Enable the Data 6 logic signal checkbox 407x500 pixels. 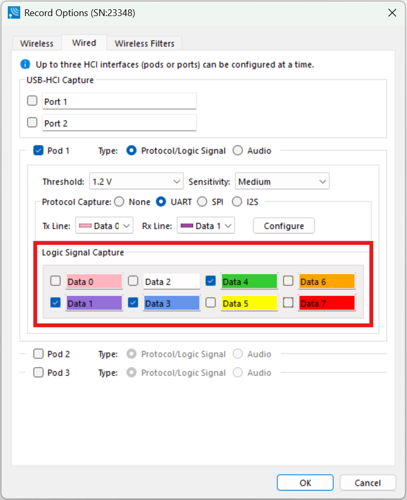tap(288, 281)
